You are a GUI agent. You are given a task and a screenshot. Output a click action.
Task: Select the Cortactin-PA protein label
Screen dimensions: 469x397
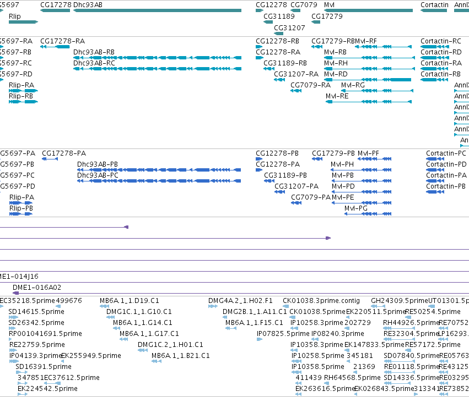[x=446, y=175]
